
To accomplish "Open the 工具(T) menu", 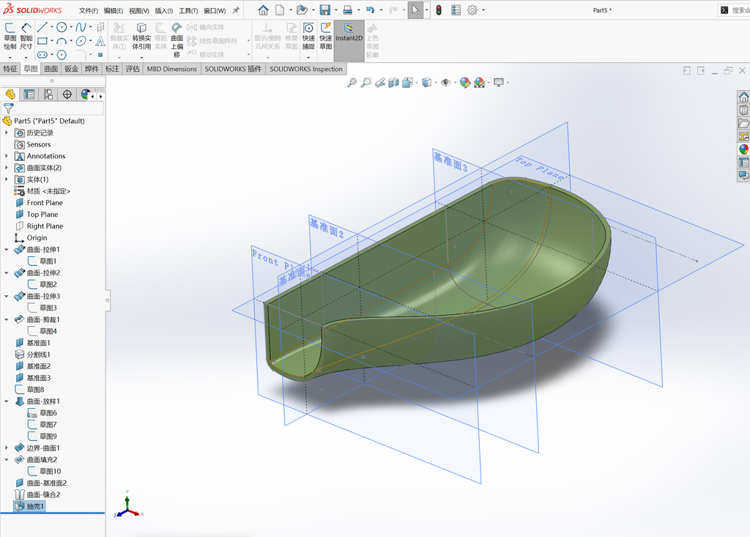I will tap(188, 10).
